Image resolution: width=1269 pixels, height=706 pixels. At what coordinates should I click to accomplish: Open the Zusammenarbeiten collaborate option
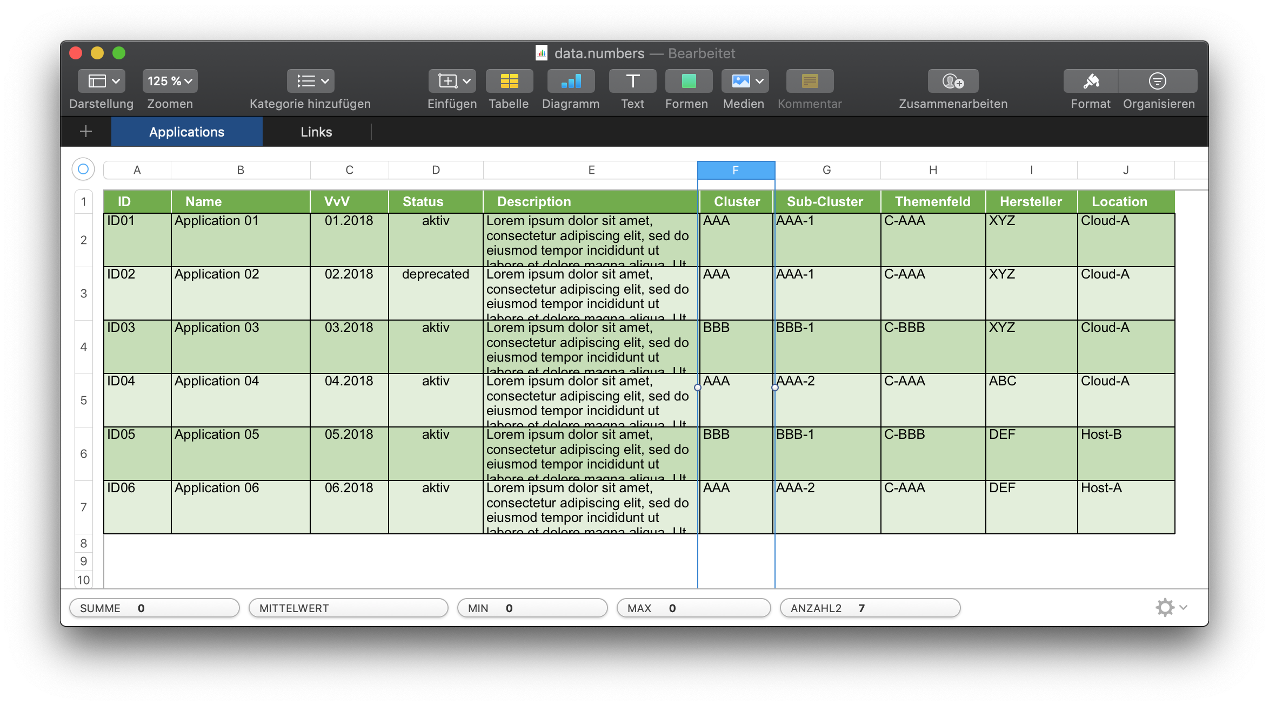coord(953,82)
